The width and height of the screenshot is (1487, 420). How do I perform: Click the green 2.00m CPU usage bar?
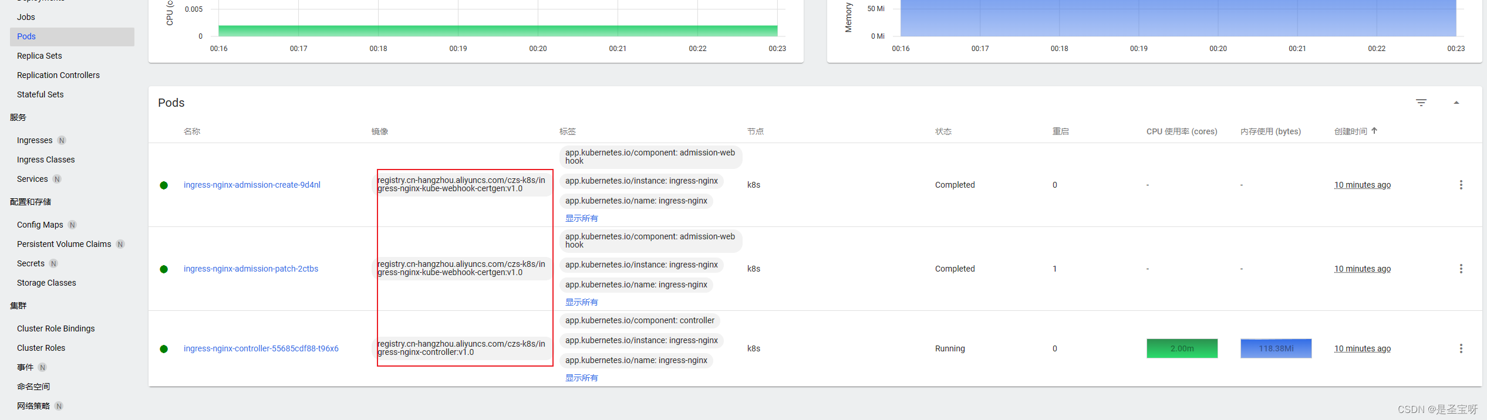pos(1182,348)
